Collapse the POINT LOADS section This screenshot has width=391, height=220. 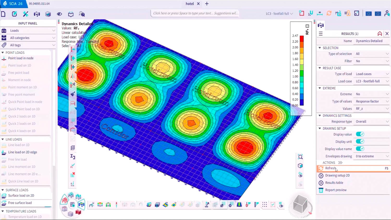point(3,53)
